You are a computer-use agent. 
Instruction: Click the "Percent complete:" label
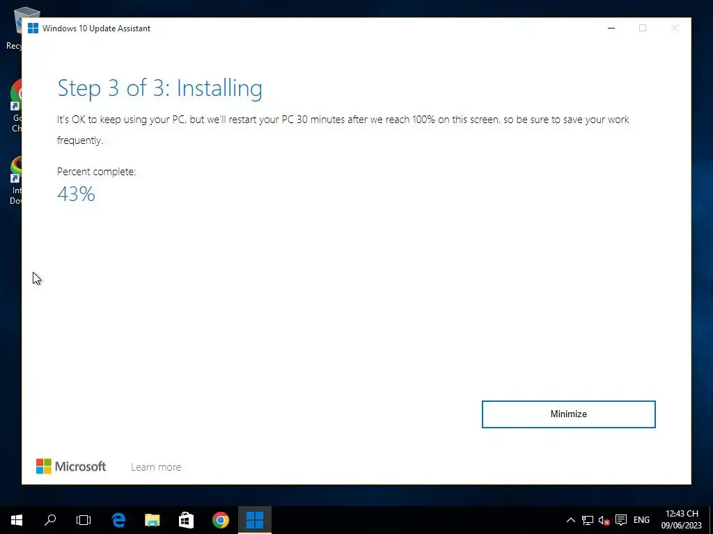(x=96, y=172)
